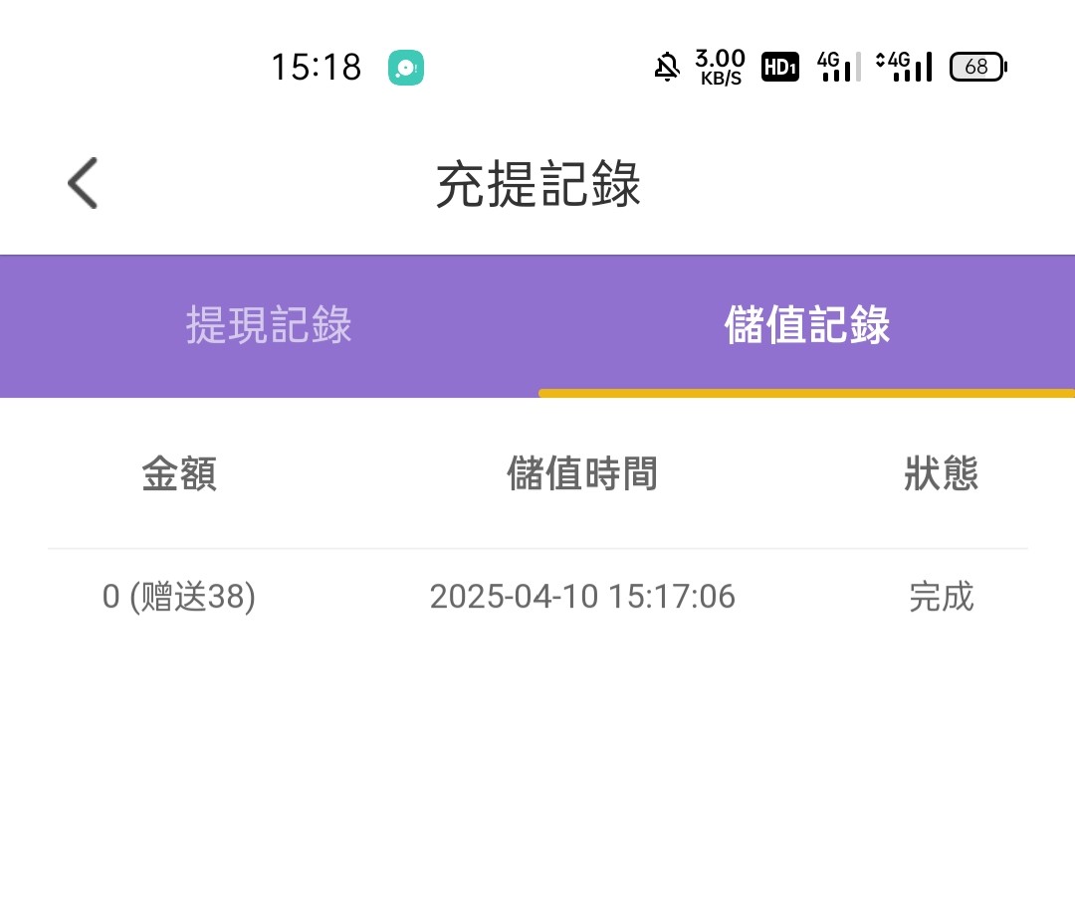Switch to the 提現記錄 tab
The image size is (1075, 906).
coord(269,326)
